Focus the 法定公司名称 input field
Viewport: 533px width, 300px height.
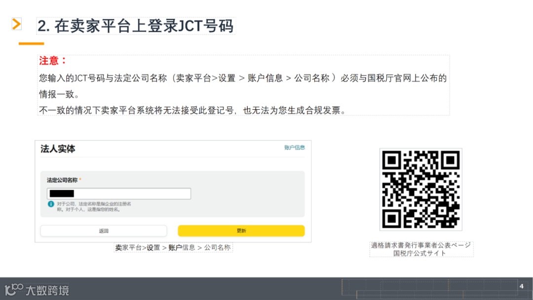tap(118, 193)
